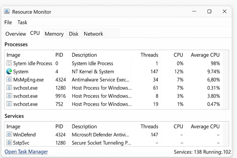
Task: Switch to the Overview tab
Action: [x=16, y=34]
